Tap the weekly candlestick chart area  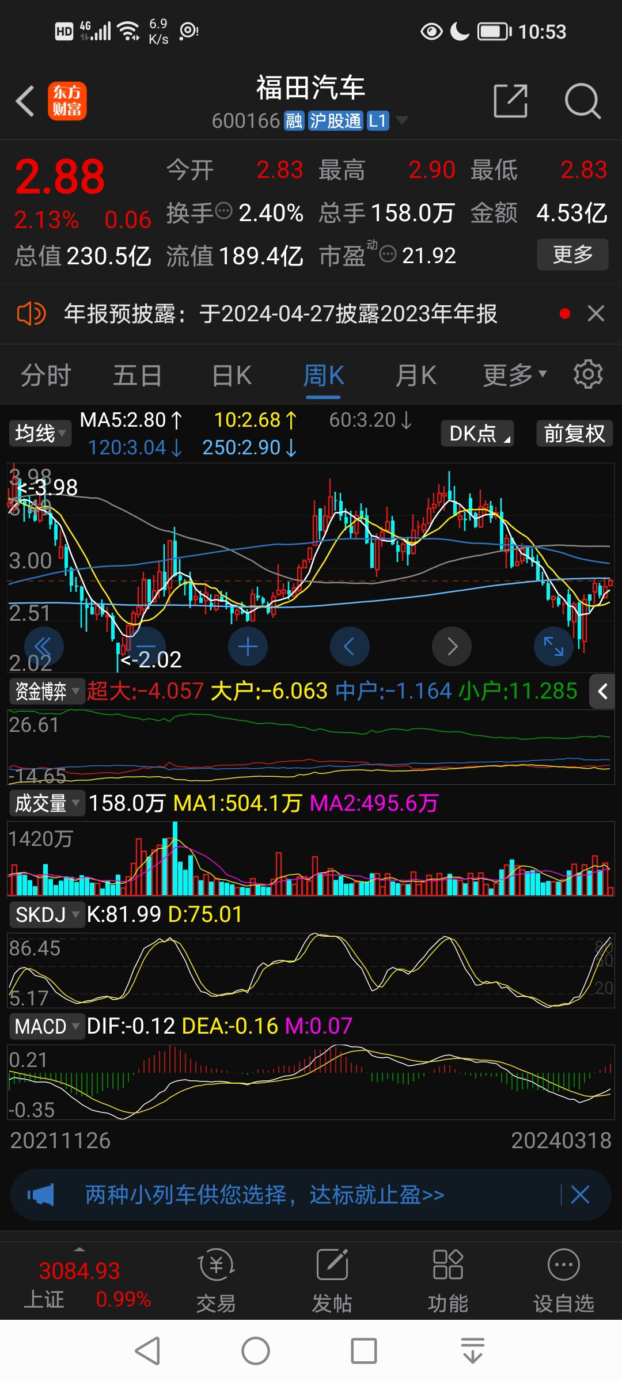coord(311,567)
